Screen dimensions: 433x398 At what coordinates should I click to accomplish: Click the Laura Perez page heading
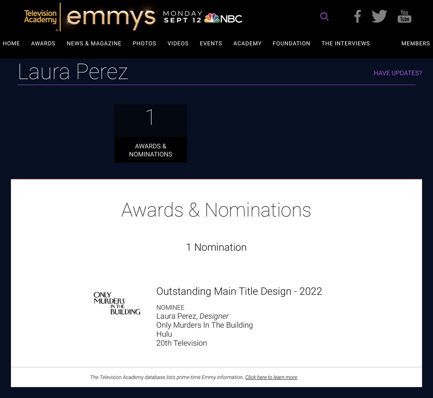pos(73,72)
